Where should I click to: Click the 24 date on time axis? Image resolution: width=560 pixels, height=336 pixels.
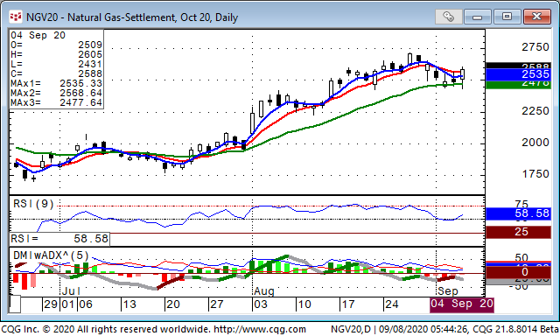[x=392, y=304]
